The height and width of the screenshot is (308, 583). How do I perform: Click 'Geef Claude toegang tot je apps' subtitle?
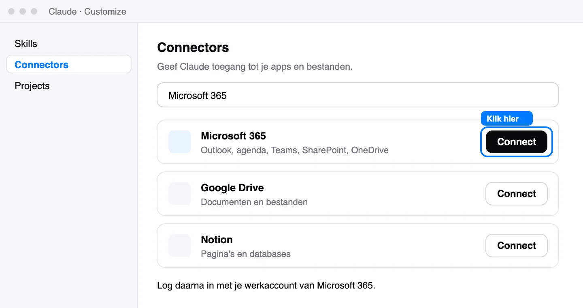click(x=255, y=66)
